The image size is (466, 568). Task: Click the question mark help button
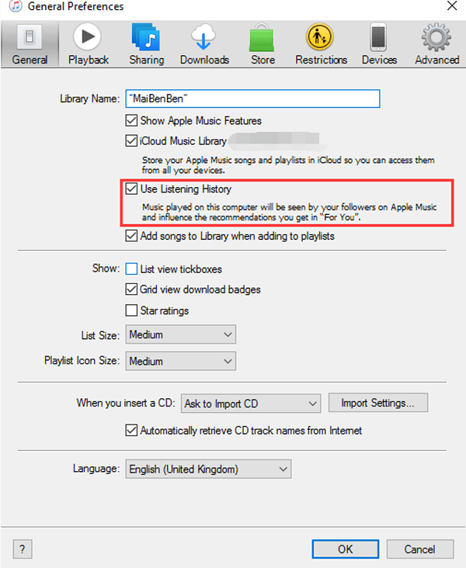[x=23, y=549]
